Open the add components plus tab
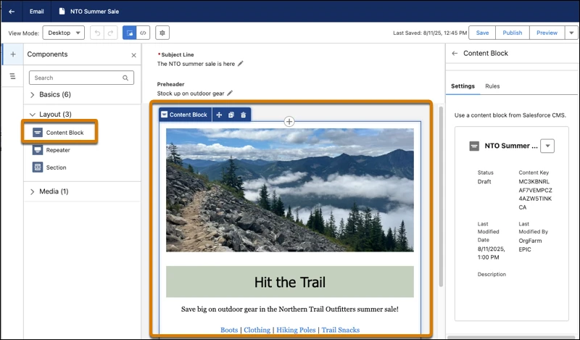 12,54
